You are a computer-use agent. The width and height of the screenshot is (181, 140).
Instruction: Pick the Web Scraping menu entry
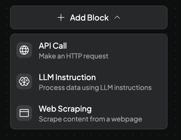pyautogui.click(x=89, y=113)
